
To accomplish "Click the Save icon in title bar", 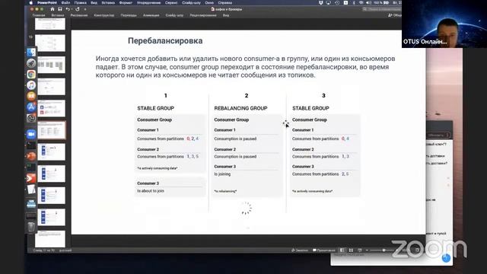I will (60, 9).
